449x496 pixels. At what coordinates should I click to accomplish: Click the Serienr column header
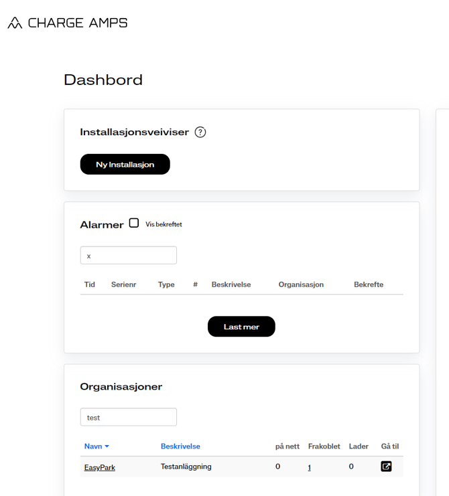click(x=124, y=284)
